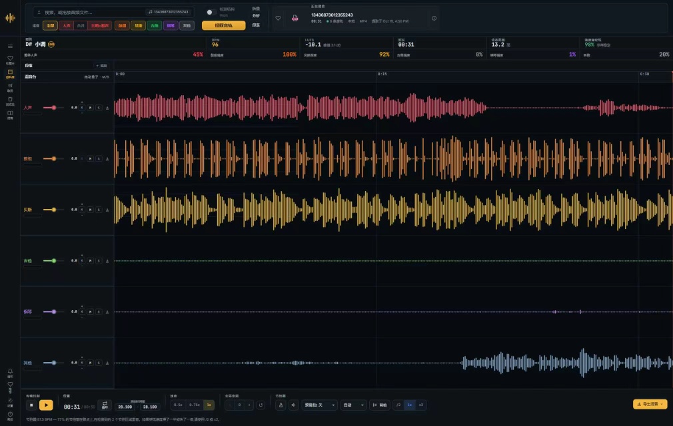Image resolution: width=673 pixels, height=426 pixels.
Task: Click the 0:15 marker on the timeline ruler
Action: 382,74
